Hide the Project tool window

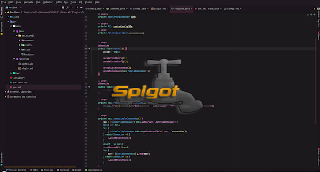[81, 8]
